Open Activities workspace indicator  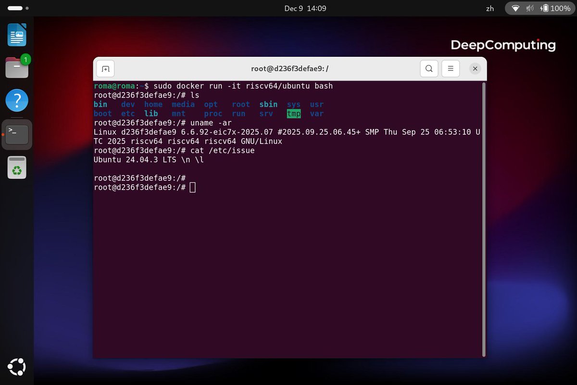[x=17, y=8]
